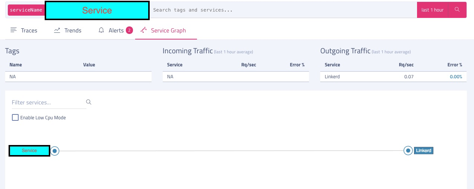Image resolution: width=474 pixels, height=189 pixels.
Task: Click the Outgoing Traffic heading
Action: (x=345, y=51)
